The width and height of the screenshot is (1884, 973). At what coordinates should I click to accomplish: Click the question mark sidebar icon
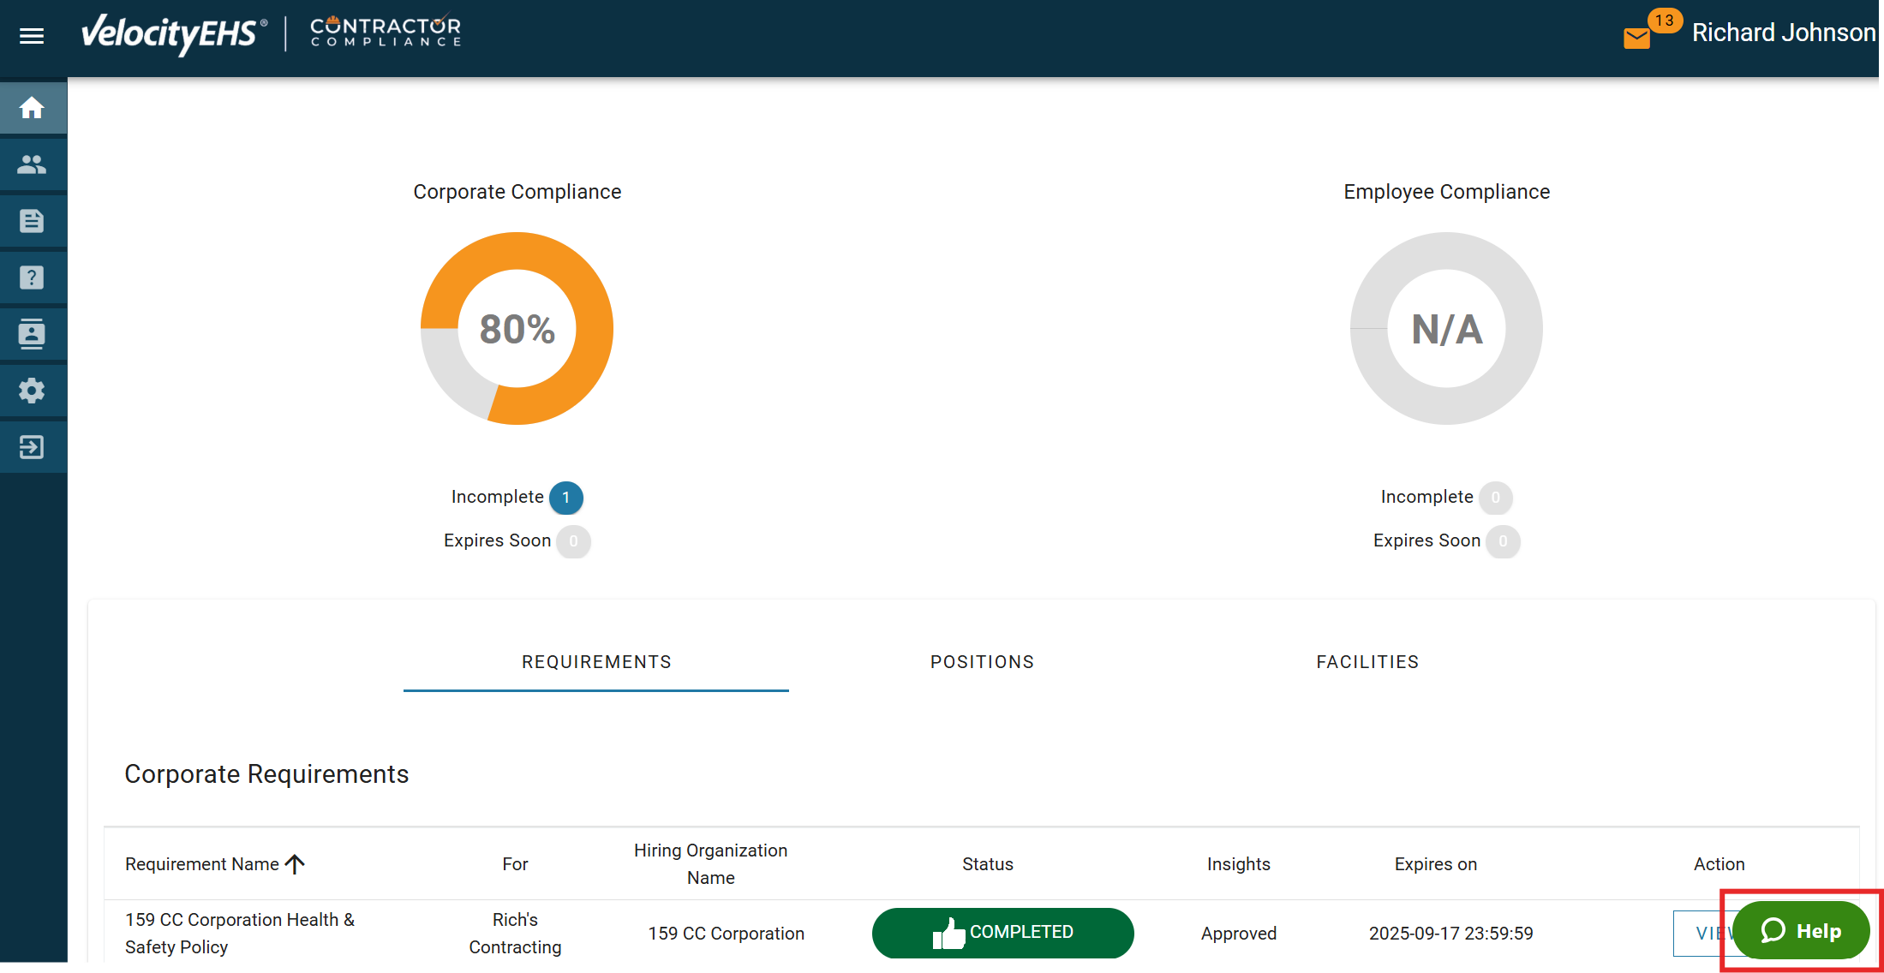pos(33,278)
